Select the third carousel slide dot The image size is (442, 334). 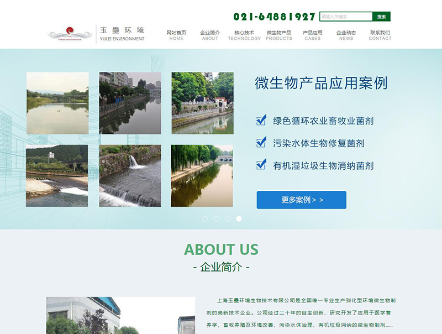[x=228, y=218]
